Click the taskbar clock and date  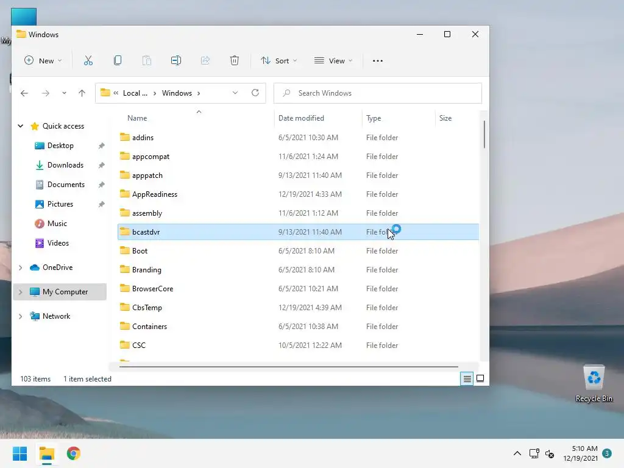[x=580, y=453]
